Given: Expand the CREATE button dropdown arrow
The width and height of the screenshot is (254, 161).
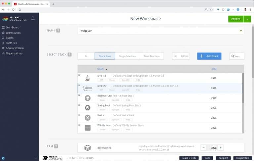Looking at the screenshot, I should click(247, 19).
